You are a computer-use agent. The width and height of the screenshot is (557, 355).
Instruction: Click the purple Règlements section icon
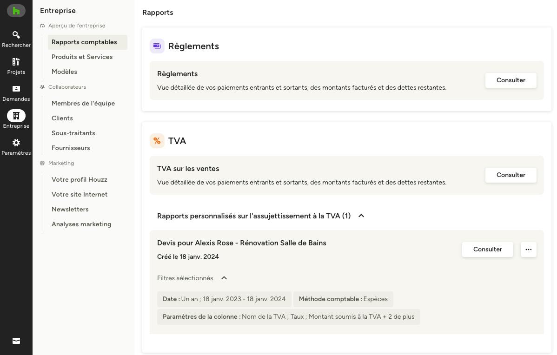click(x=157, y=46)
